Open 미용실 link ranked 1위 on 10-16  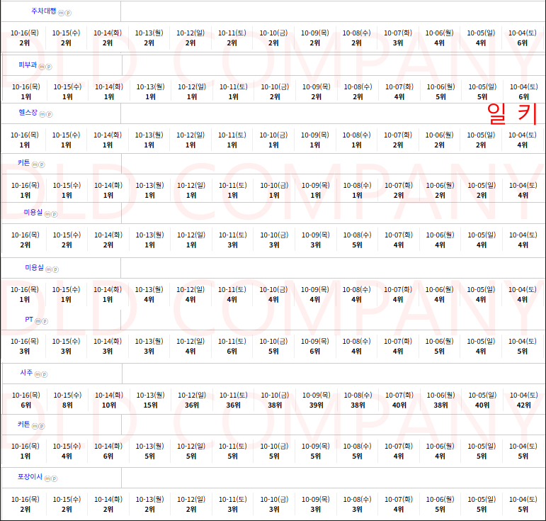(34, 268)
